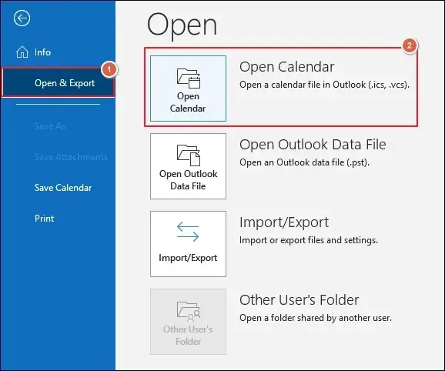Click 'Open a calendar file in Outlook' description
Screen dimensions: 445x371
pyautogui.click(x=324, y=85)
